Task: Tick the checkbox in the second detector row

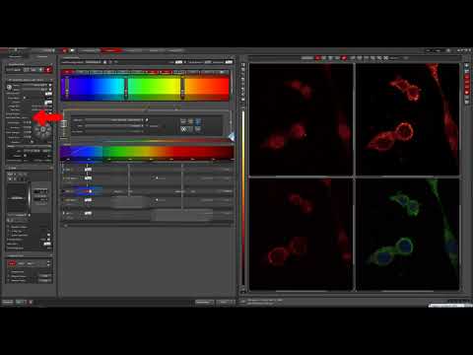Action: 157,177
